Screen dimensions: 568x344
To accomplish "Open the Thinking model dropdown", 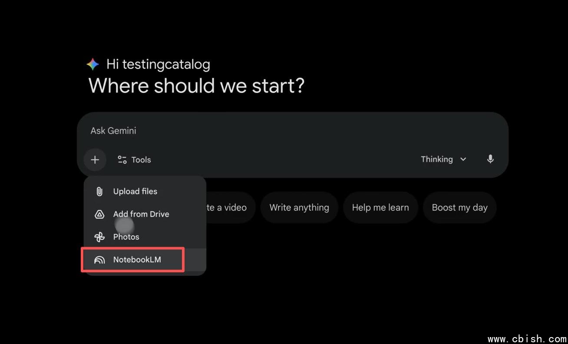I will pyautogui.click(x=437, y=159).
